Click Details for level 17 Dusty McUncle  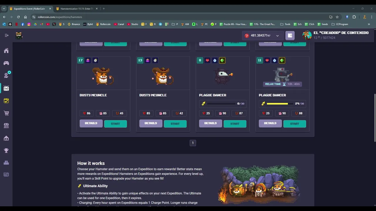click(x=91, y=123)
